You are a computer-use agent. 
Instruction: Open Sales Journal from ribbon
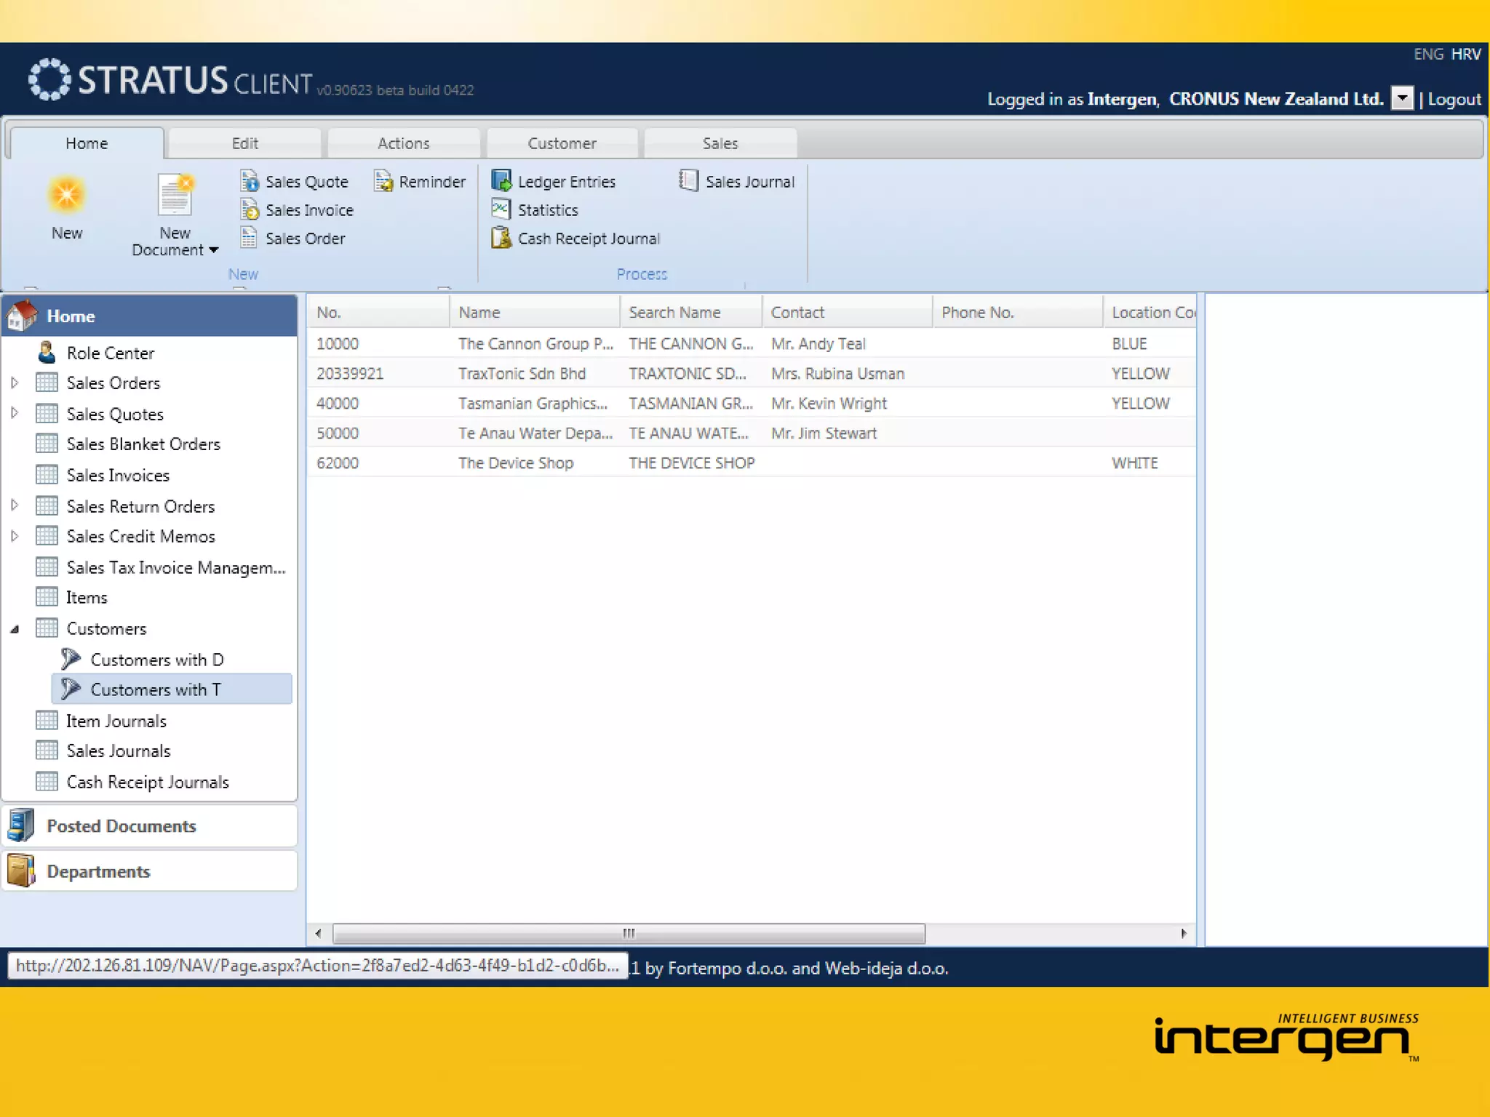coord(736,181)
